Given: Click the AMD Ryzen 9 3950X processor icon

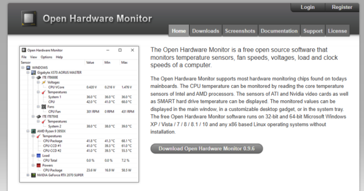Looking at the screenshot, I should click(34, 131).
